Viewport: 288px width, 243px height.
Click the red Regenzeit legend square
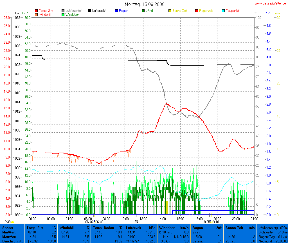point(197,11)
